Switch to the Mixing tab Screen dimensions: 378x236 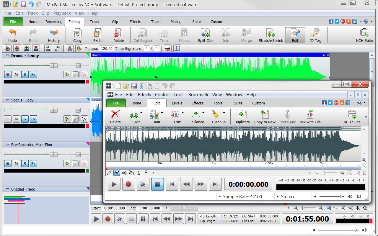tap(176, 22)
